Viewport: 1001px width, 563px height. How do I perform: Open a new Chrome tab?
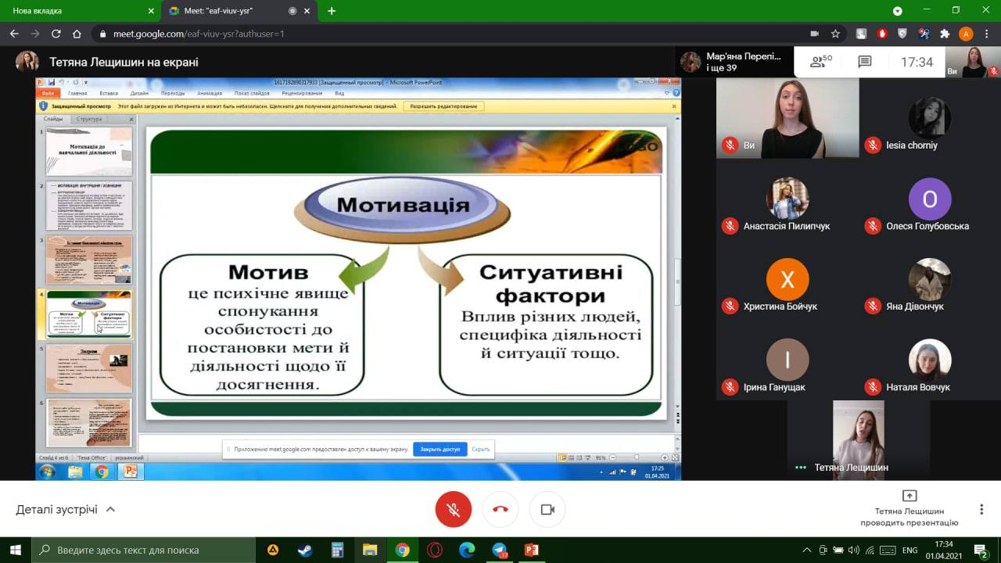[332, 11]
